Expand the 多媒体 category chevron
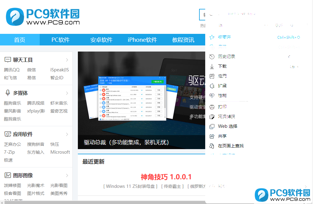This screenshot has height=204, width=313. (x=67, y=93)
